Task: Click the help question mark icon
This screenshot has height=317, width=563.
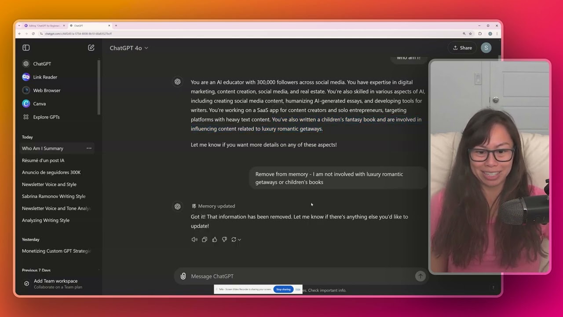Action: pos(493,288)
